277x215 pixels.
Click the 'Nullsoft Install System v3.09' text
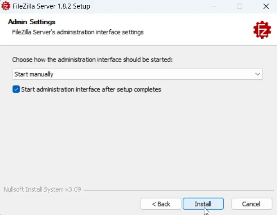pos(42,189)
